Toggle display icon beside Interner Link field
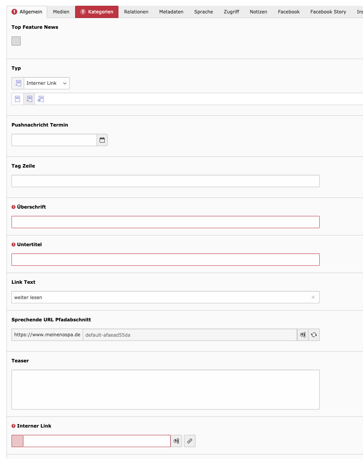 click(x=176, y=441)
